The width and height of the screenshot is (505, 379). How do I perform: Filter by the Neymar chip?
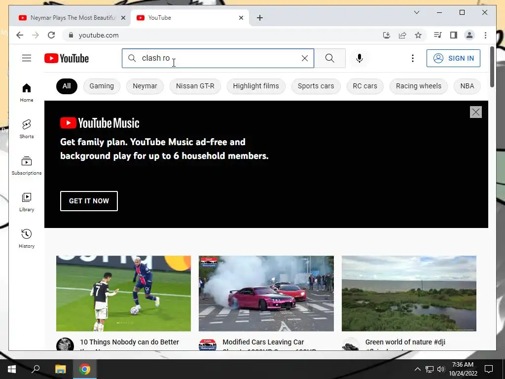(x=145, y=86)
